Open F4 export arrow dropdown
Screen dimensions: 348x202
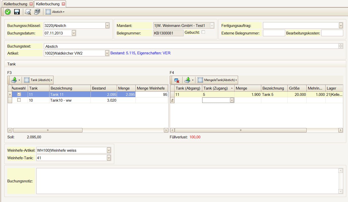192,80
